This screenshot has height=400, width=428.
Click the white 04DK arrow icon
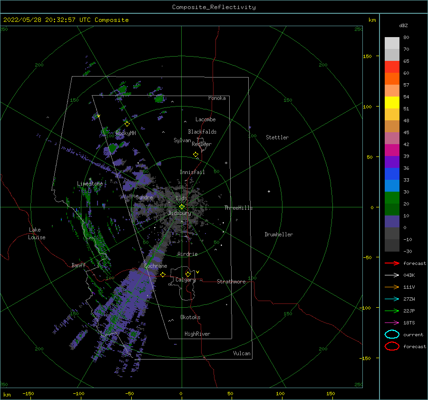pos(392,275)
